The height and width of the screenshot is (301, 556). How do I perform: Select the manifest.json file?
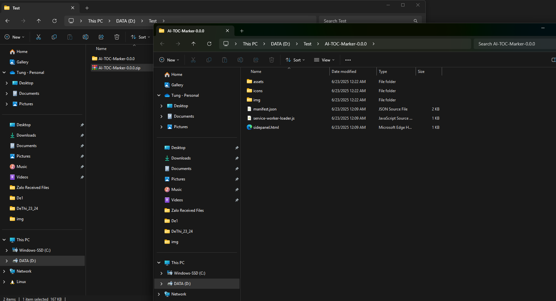tap(265, 109)
